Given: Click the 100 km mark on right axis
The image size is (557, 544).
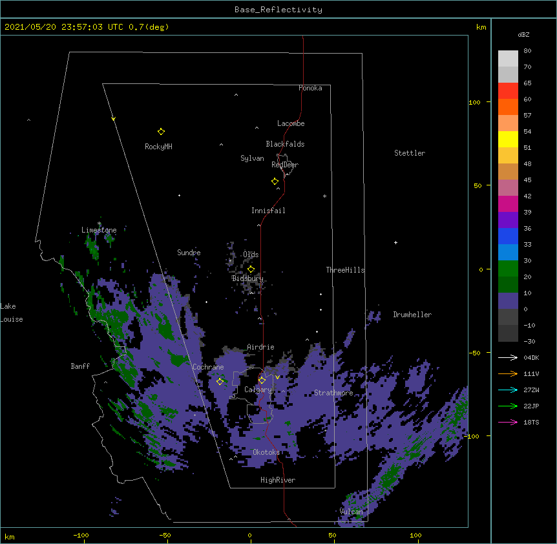Looking at the screenshot, I should pos(474,102).
